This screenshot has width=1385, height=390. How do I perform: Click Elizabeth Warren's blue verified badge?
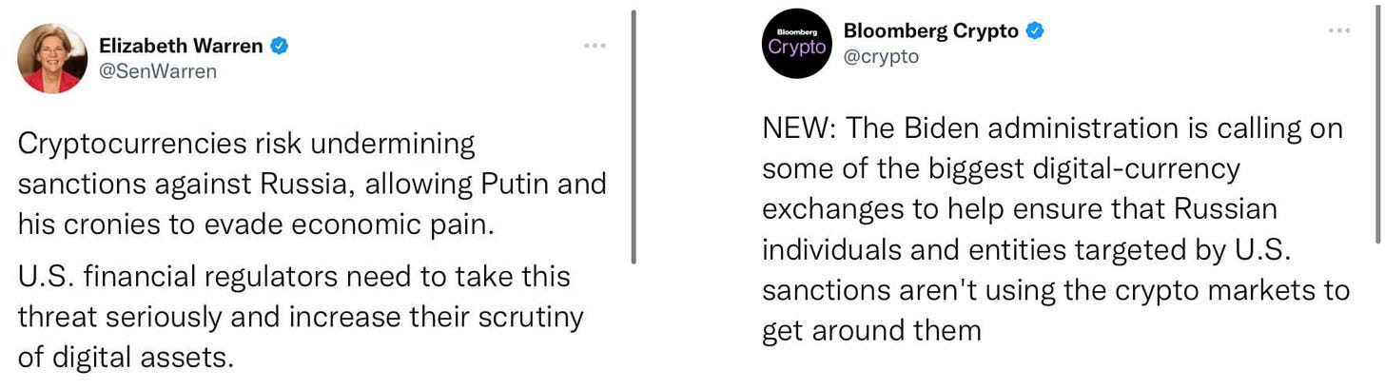coord(280,46)
